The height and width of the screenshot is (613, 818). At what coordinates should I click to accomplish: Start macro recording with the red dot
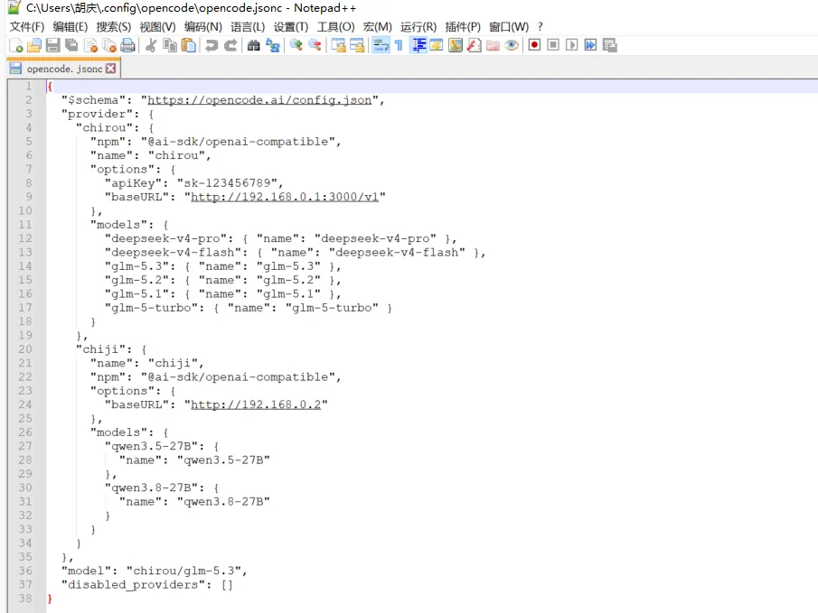[534, 45]
